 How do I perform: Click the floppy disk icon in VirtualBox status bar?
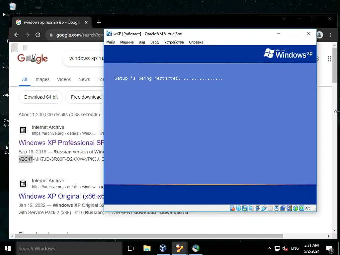tap(245, 208)
